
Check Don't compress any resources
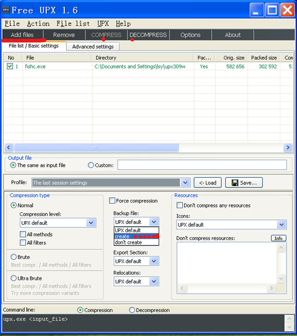click(180, 205)
